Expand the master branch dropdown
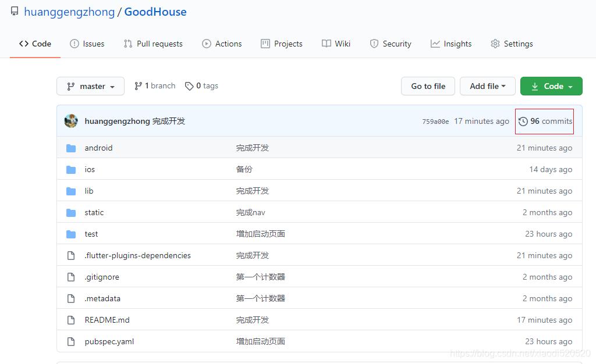Viewport: 596px width, 364px height. [x=90, y=86]
